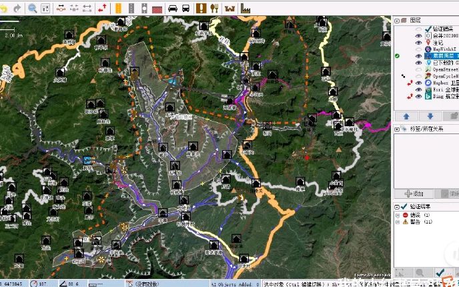Click the factory man-made preset icon

246,9
